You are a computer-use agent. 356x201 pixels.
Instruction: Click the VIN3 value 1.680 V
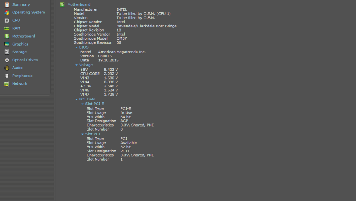[x=111, y=78]
